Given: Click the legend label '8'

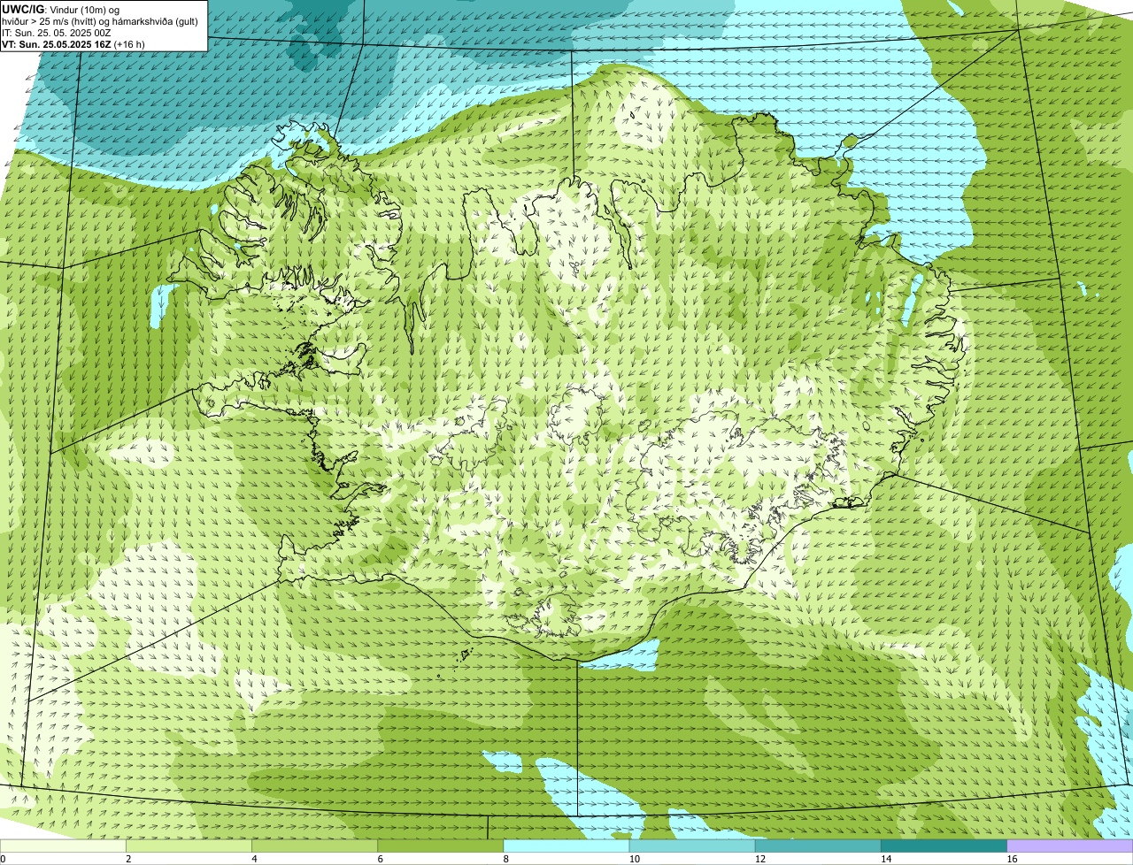Looking at the screenshot, I should 505,859.
